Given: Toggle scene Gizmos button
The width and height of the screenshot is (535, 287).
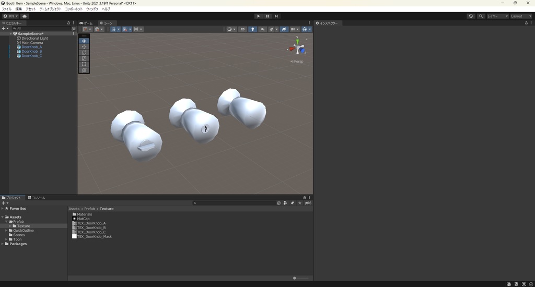Looking at the screenshot, I should 305,29.
